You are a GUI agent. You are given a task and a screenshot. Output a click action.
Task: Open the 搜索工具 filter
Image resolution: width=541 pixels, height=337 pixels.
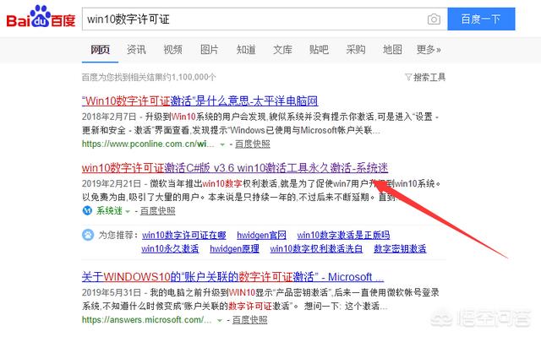425,77
